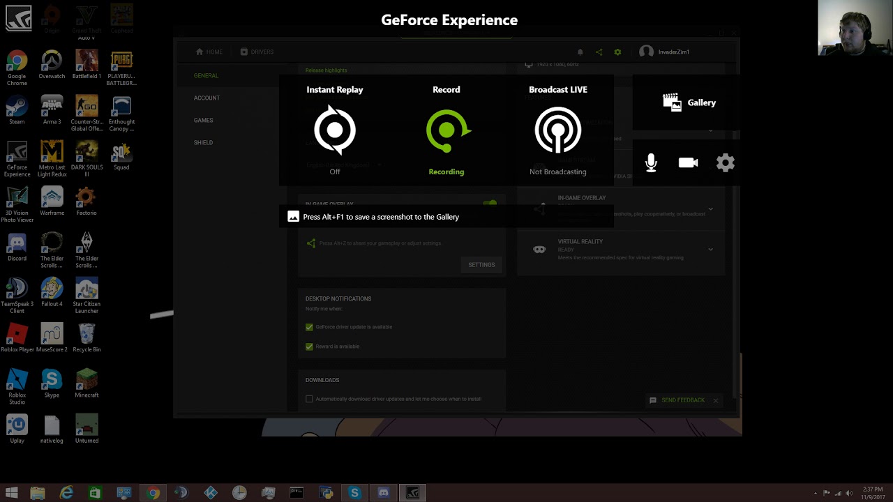Open the Release highlights link
This screenshot has height=502, width=893.
pos(326,70)
